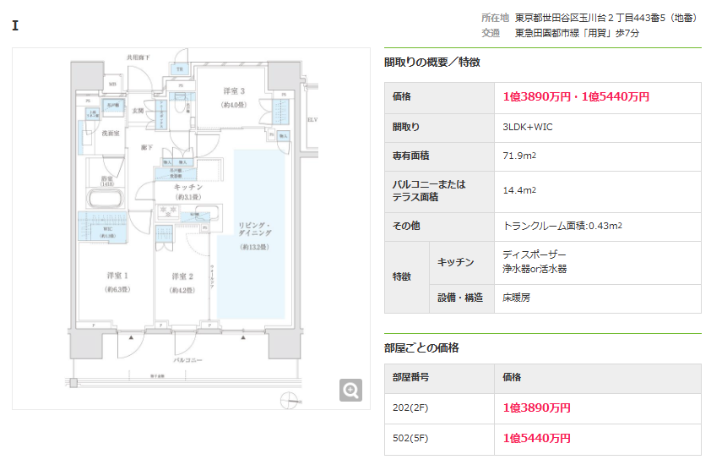Click the 間取りの概要／特徴 section heading
Image resolution: width=711 pixels, height=465 pixels.
(431, 62)
